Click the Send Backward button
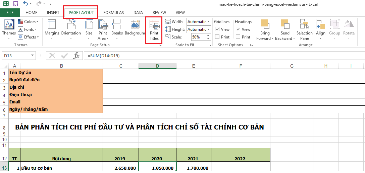365x173 pixels. coord(285,30)
